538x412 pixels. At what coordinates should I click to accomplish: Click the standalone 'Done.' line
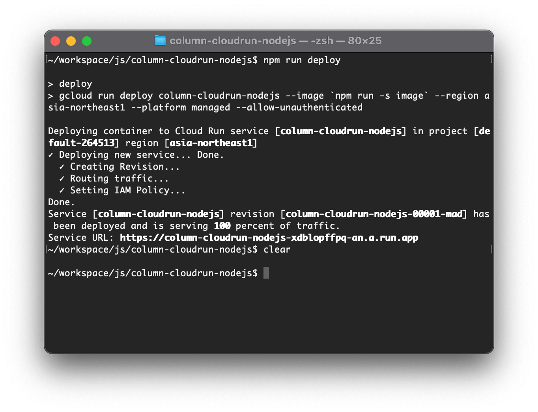point(61,202)
